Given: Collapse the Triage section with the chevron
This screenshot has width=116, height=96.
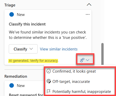Looking at the screenshot, I should [x=89, y=5].
